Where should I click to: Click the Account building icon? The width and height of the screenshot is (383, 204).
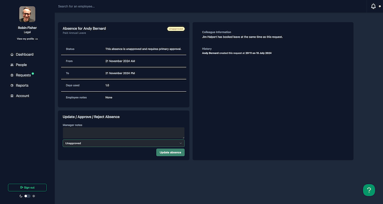click(11, 96)
